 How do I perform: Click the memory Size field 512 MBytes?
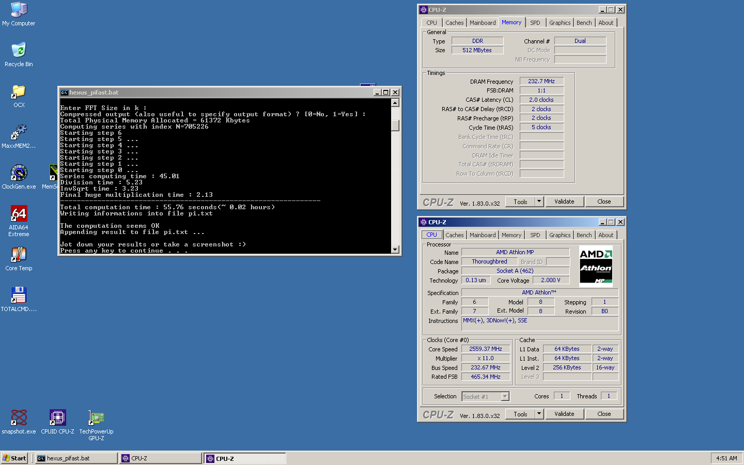477,50
